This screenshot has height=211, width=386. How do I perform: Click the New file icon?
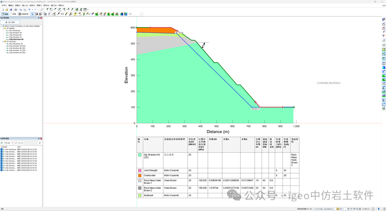(3, 10)
